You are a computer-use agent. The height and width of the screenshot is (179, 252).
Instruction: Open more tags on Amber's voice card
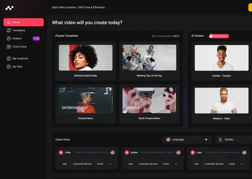pyautogui.click(x=176, y=164)
